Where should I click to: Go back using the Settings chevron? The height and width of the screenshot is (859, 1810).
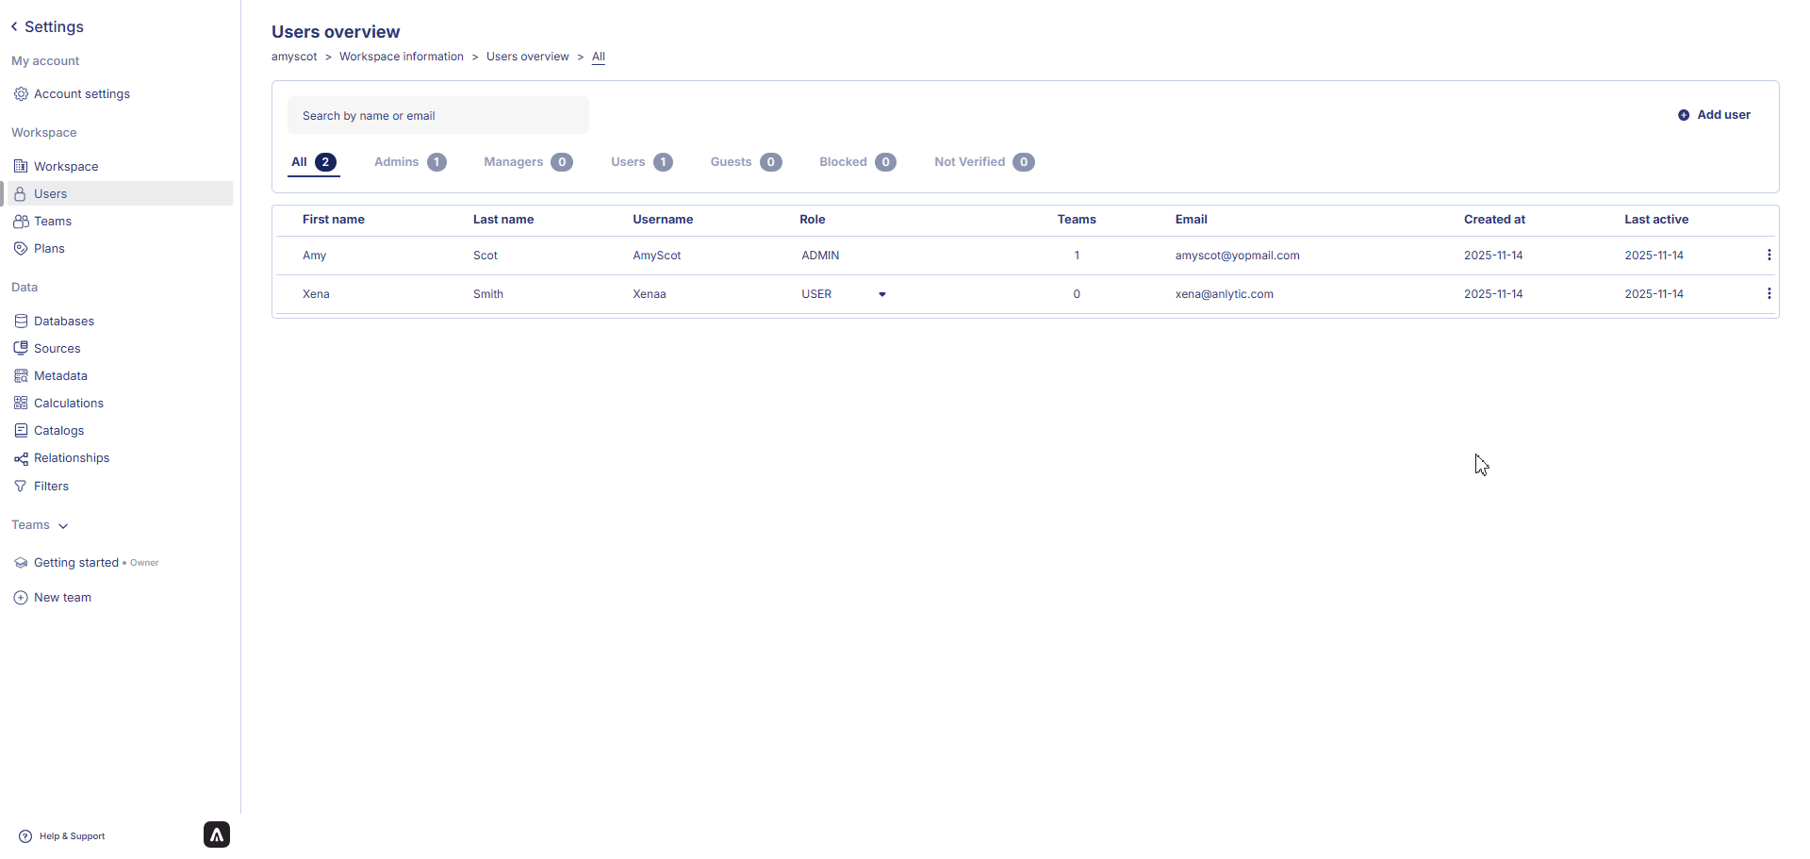[14, 26]
